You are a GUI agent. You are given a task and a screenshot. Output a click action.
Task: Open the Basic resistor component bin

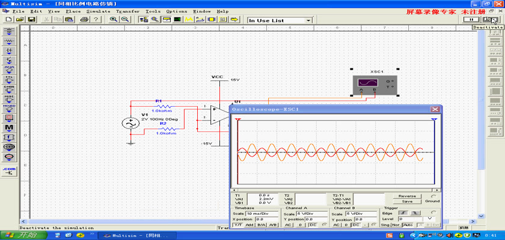[10, 41]
